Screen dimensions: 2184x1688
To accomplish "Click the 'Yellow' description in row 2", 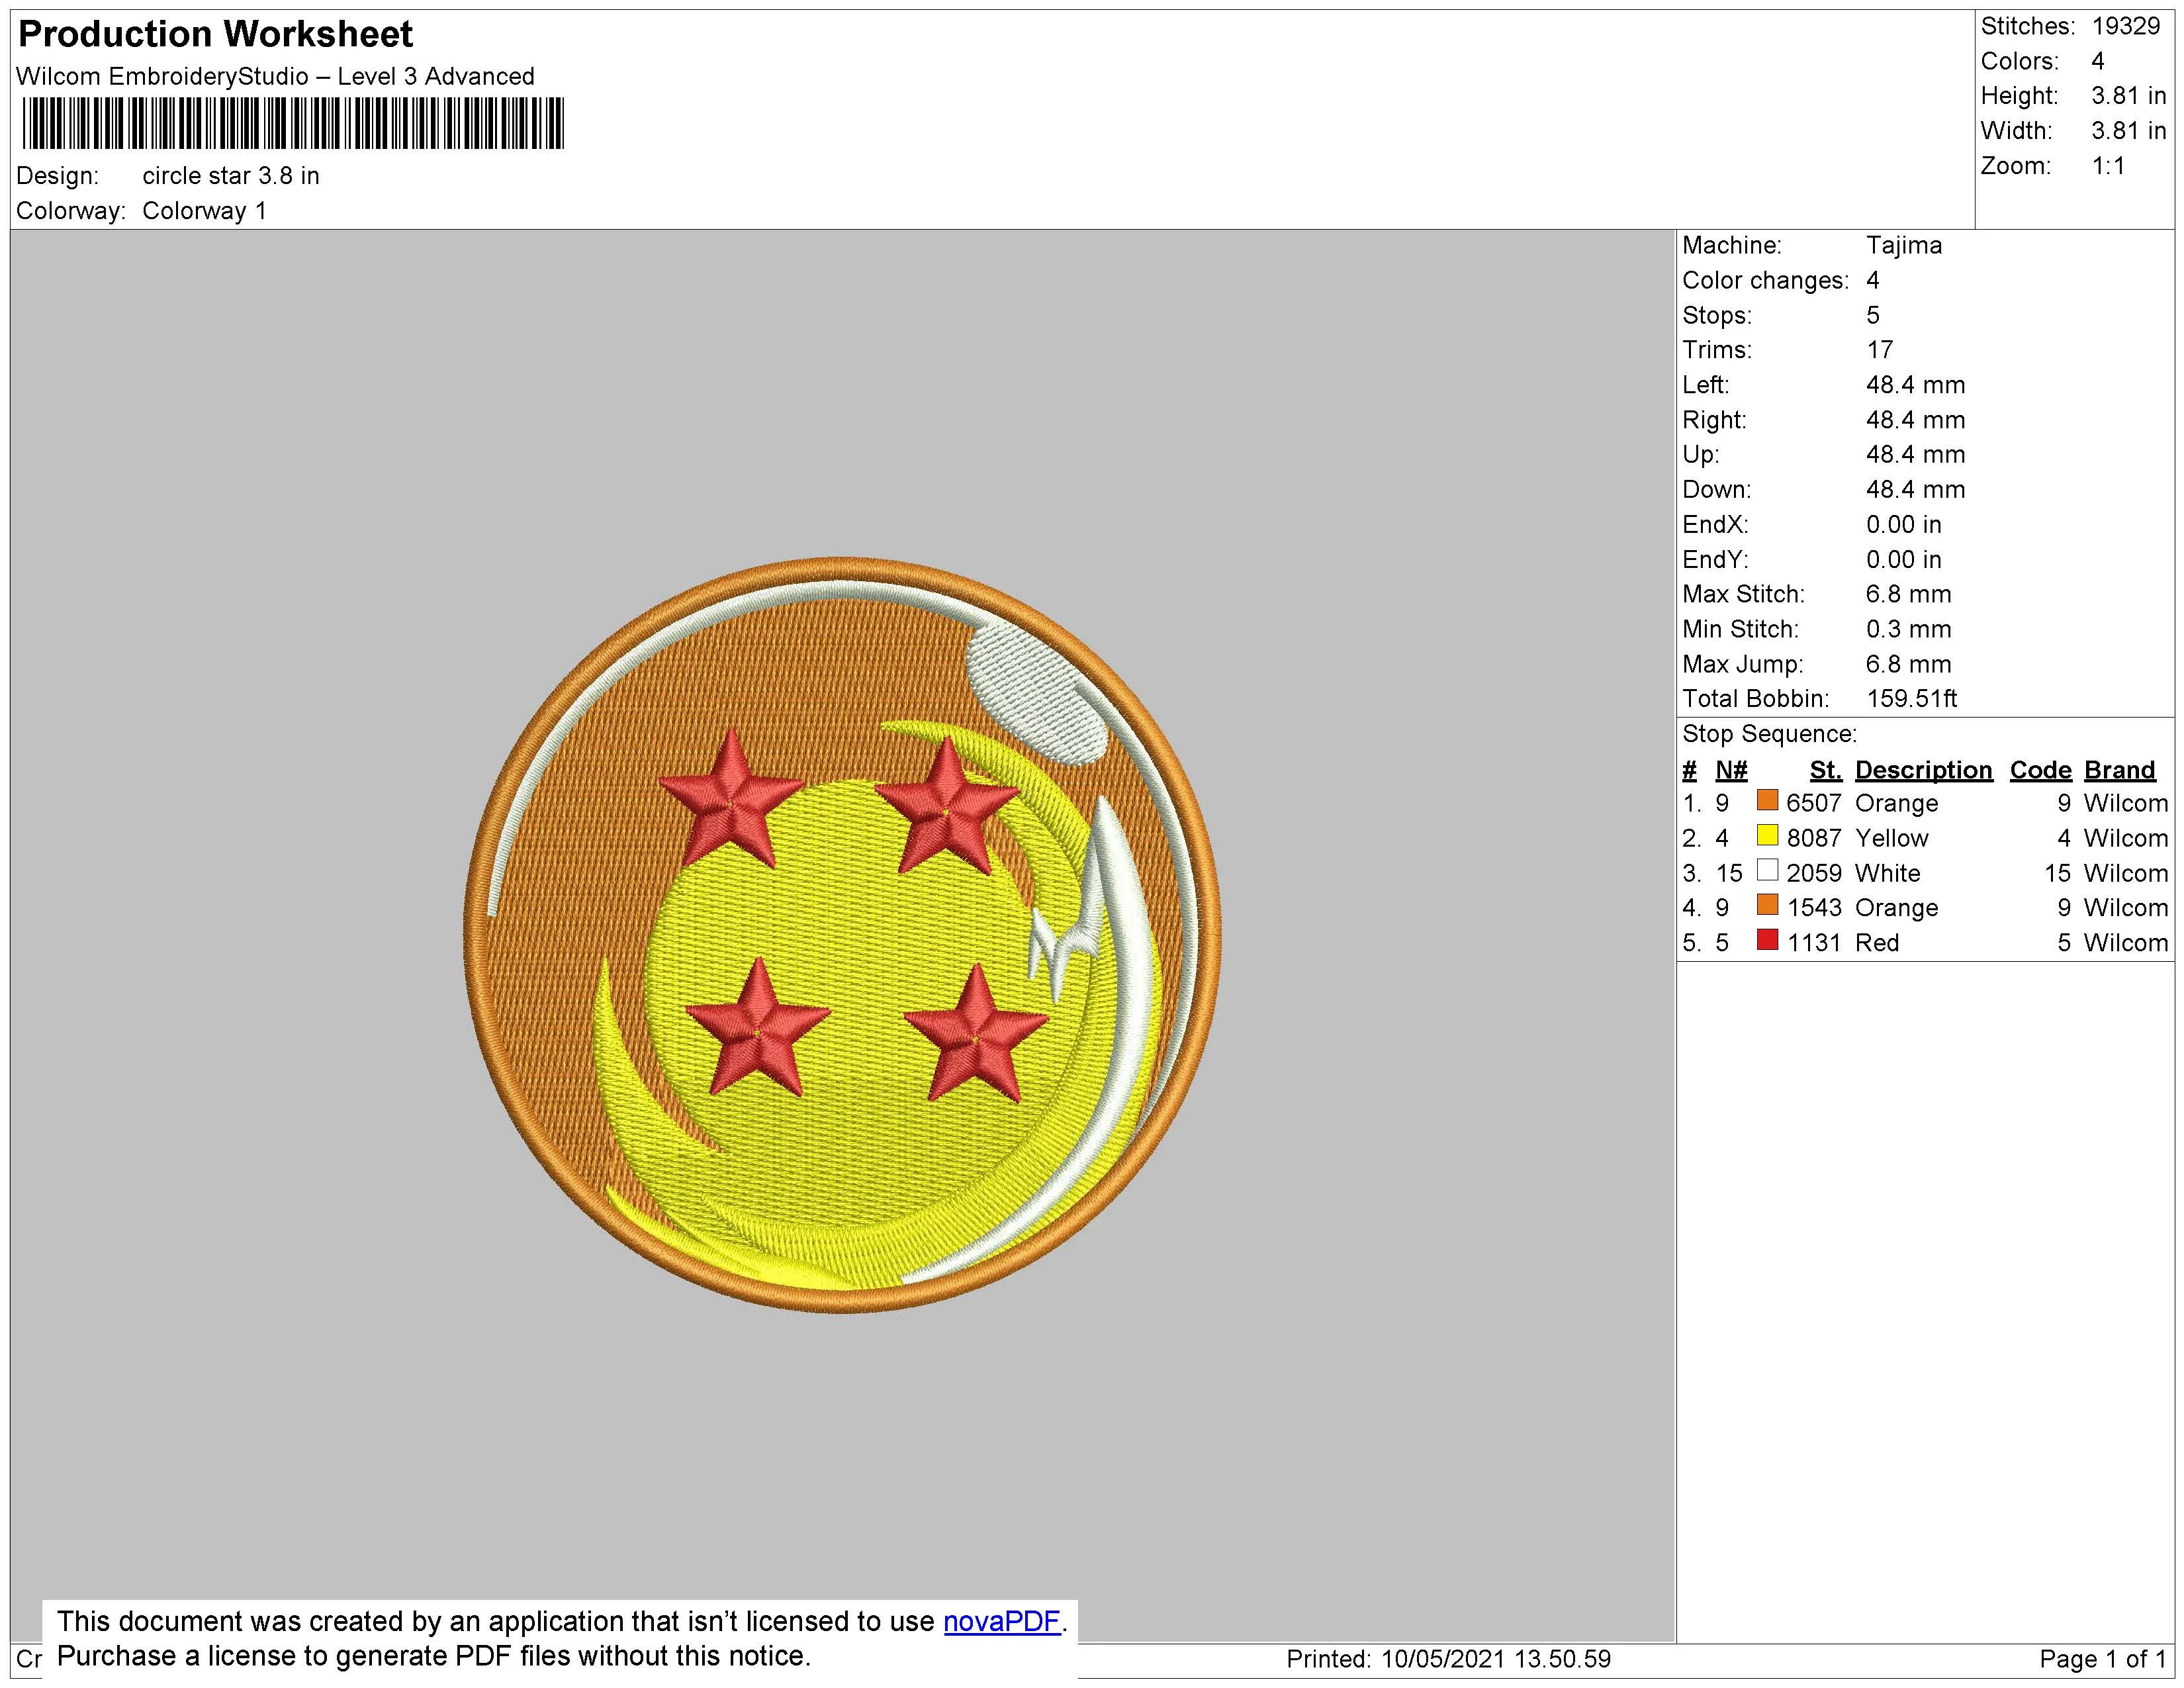I will click(1891, 838).
